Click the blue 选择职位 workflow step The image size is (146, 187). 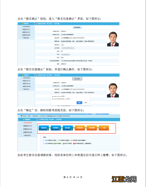pos(56,128)
